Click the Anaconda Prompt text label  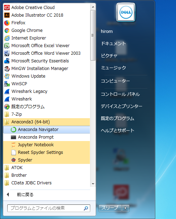point(36,137)
